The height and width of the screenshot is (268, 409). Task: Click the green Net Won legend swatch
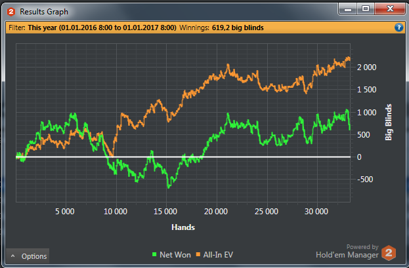pyautogui.click(x=155, y=254)
